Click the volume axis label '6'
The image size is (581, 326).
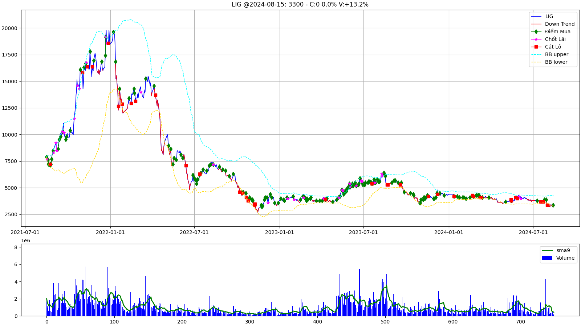point(16,264)
